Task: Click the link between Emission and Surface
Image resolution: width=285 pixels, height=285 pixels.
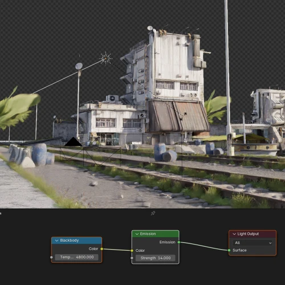Action: click(204, 246)
